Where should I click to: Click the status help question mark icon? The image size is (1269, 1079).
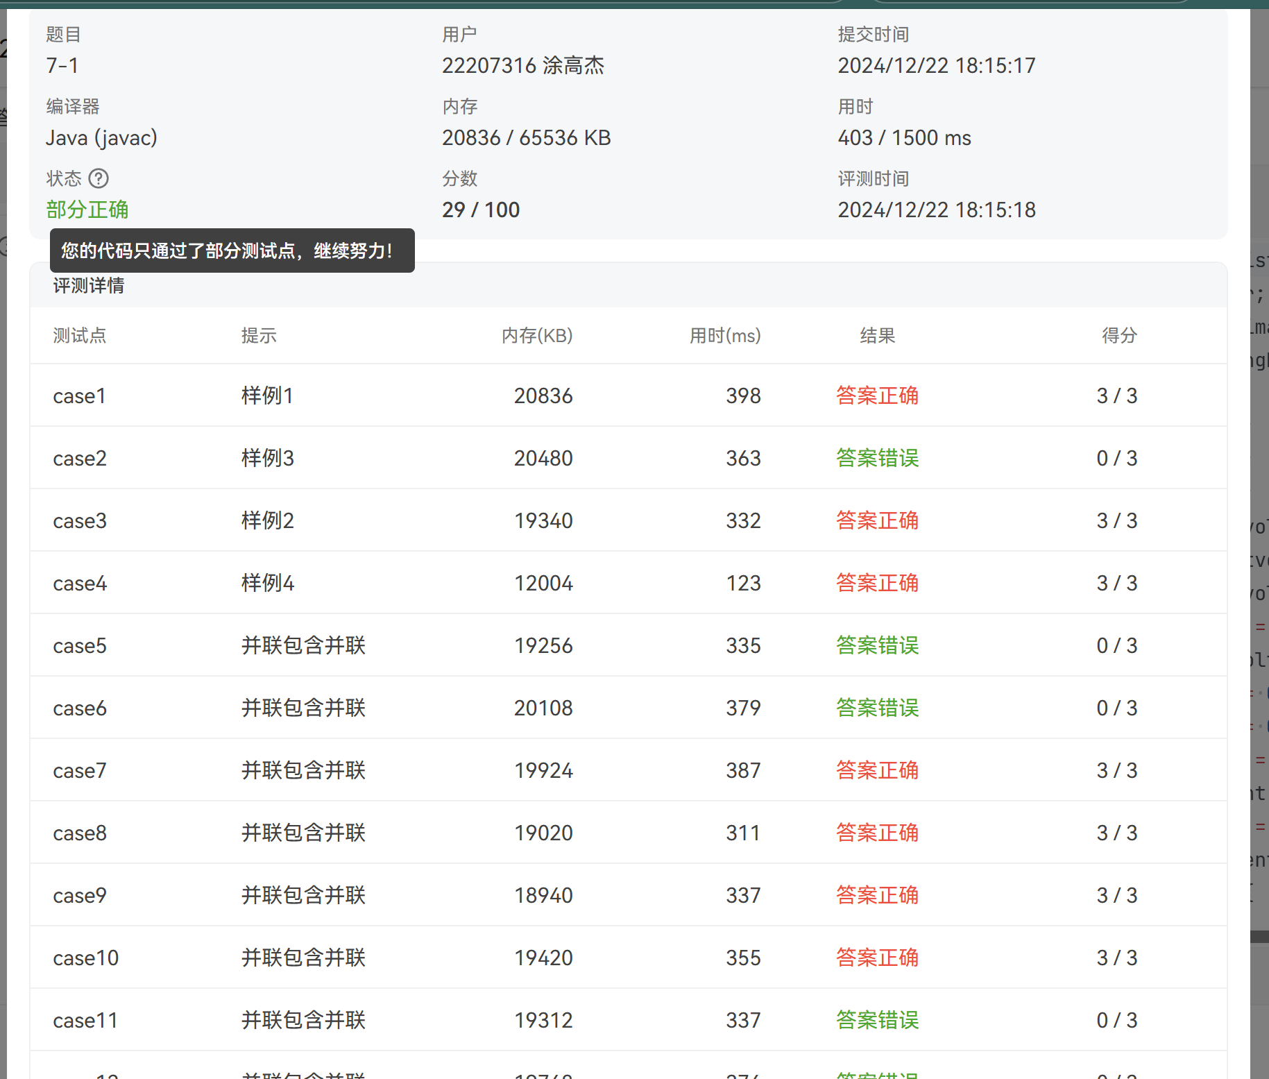[x=99, y=178]
